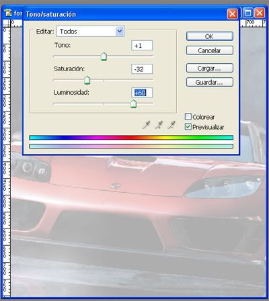Viewport: 269px width, 301px height.
Task: Close the Tono/saturación dialog
Action: (232, 14)
